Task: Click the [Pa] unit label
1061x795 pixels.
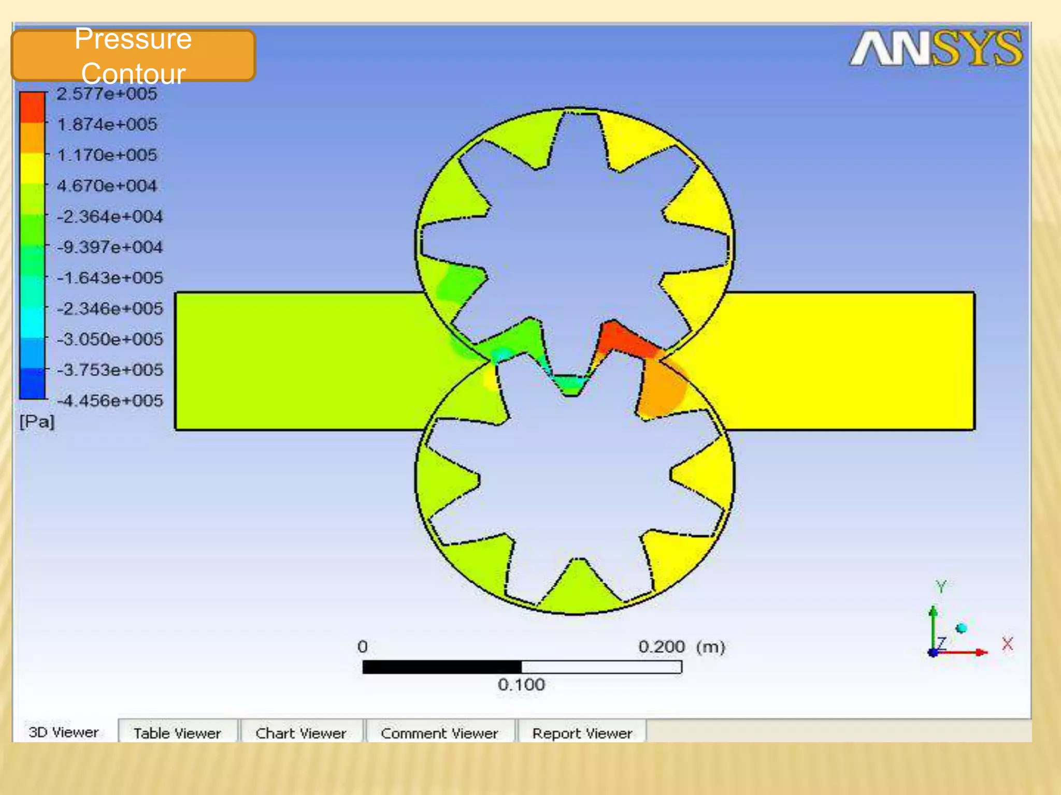Action: pos(37,422)
